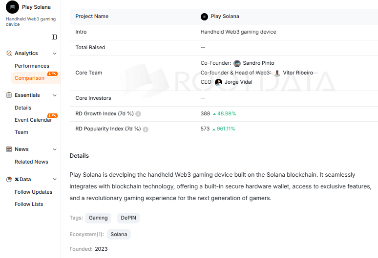Click the News section icon
Screen dimensions: 378x258
point(9,149)
